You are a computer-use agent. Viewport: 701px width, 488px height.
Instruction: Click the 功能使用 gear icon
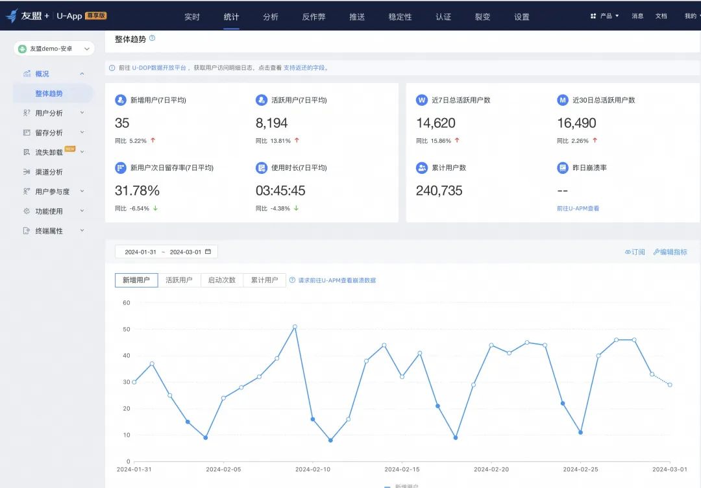[27, 212]
